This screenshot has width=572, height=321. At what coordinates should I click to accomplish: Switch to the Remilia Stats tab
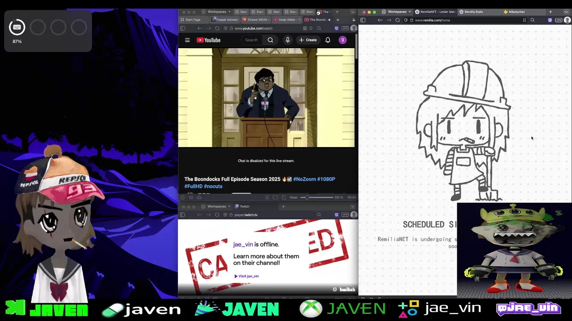coord(479,12)
